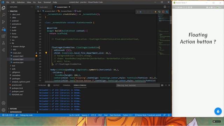
Task: Click the feedback icon in status bar
Action: [164, 115]
